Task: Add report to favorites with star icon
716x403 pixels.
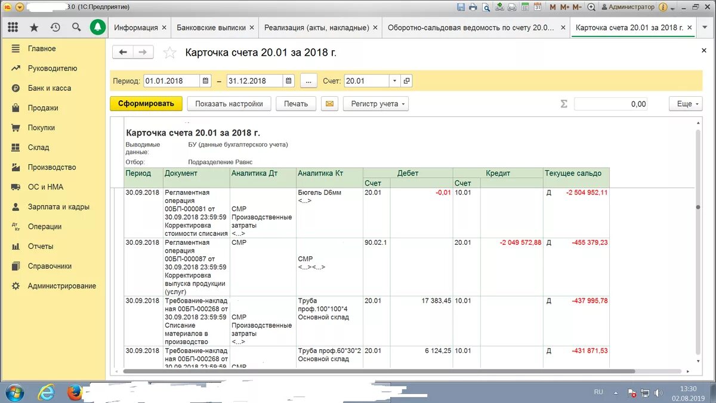Action: click(x=170, y=53)
